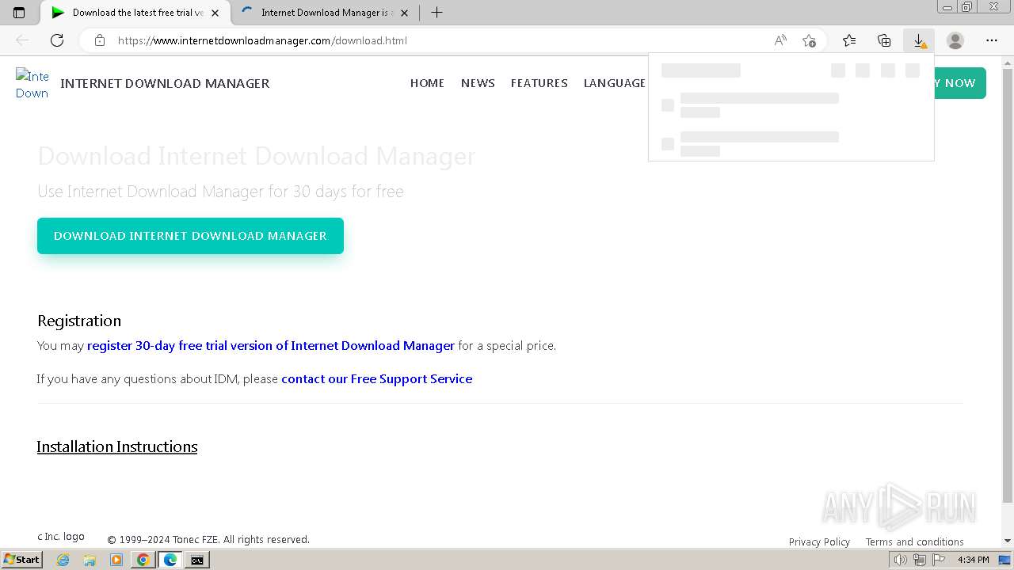Click the show desktop tray button

coord(1004,560)
